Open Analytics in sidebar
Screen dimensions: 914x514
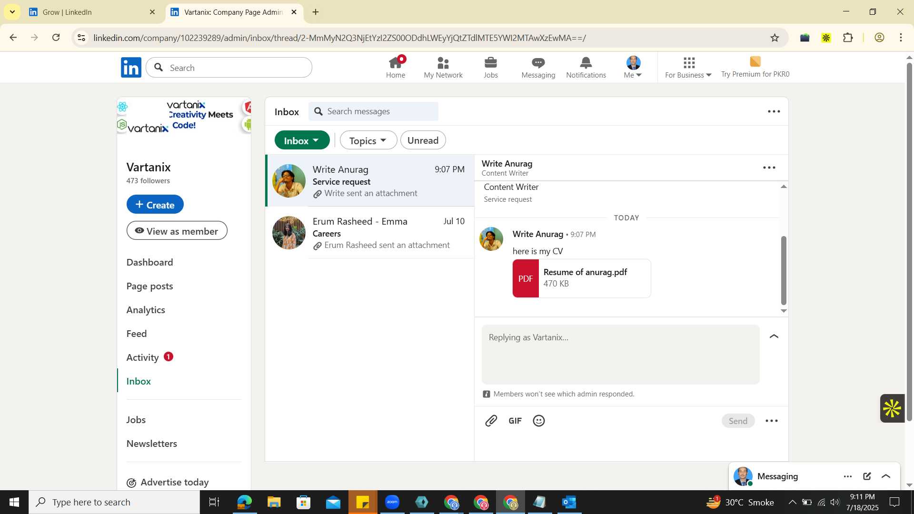(146, 310)
